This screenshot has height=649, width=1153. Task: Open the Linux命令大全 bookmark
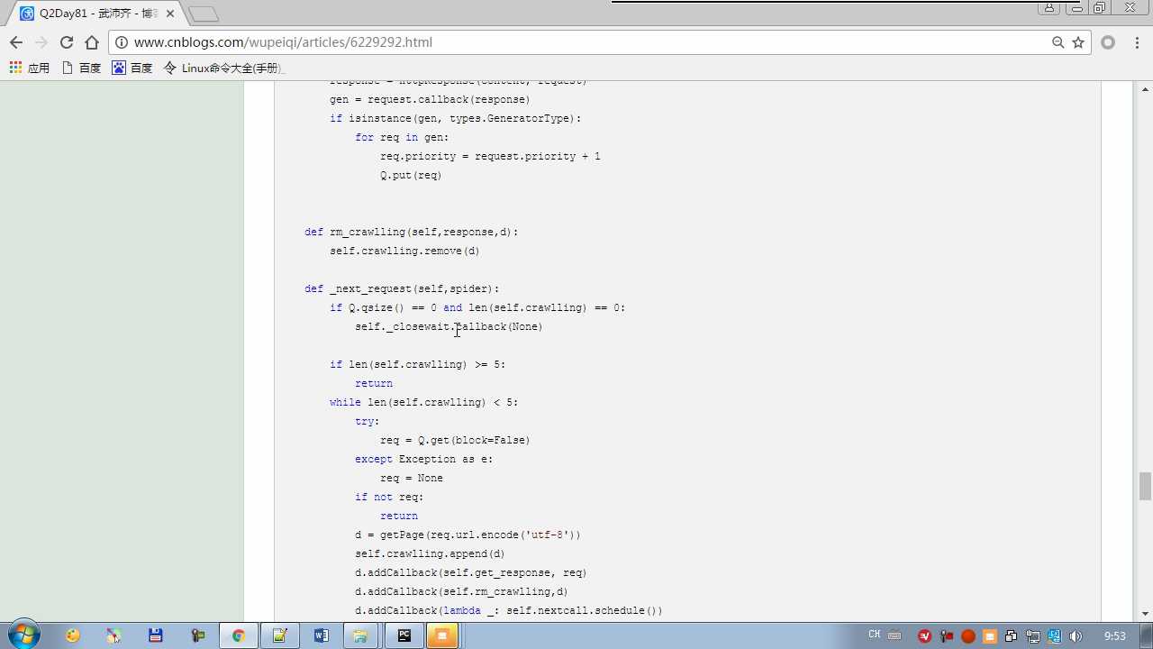click(223, 68)
